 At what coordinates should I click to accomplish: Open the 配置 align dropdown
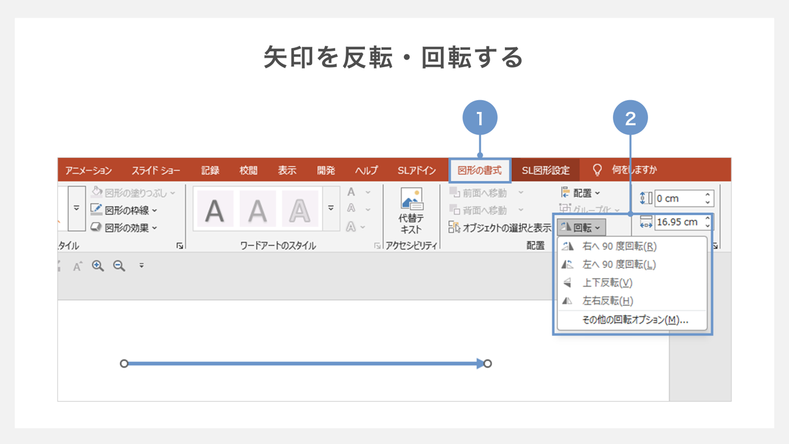coord(581,193)
